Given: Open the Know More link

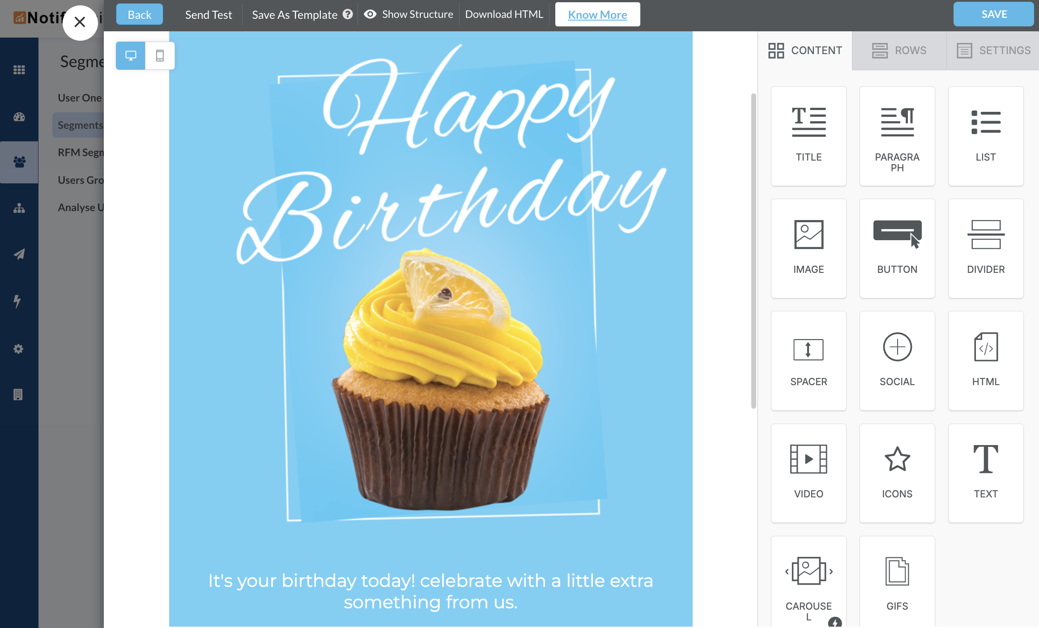Looking at the screenshot, I should (597, 14).
